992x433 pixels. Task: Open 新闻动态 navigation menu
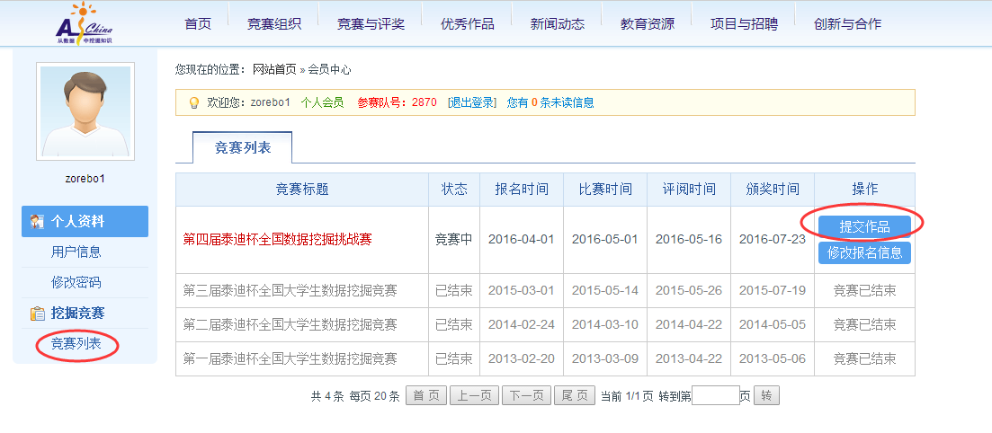[x=558, y=24]
